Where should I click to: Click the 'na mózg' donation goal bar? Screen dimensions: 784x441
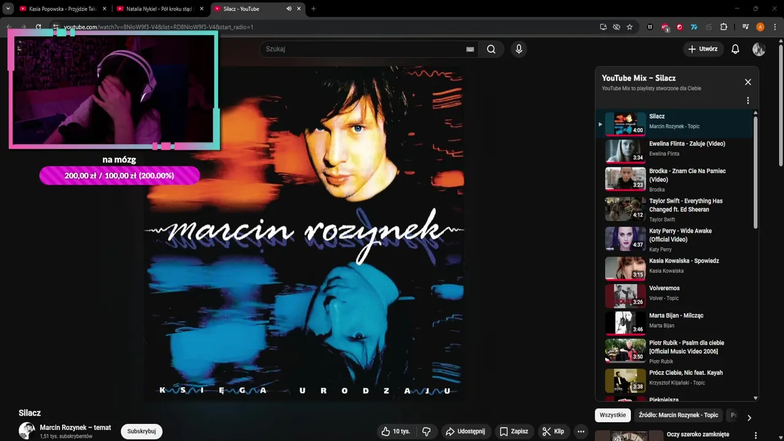pos(119,176)
